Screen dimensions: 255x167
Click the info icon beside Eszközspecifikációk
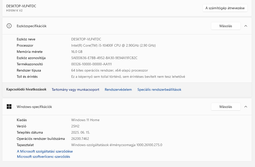(x=9, y=26)
